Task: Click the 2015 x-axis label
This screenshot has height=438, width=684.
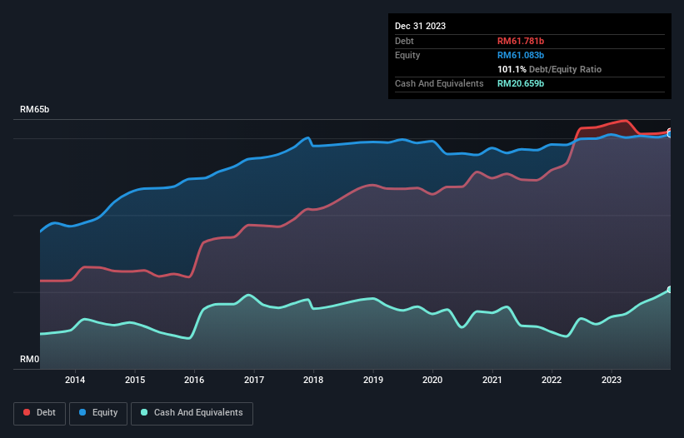Action: [135, 380]
